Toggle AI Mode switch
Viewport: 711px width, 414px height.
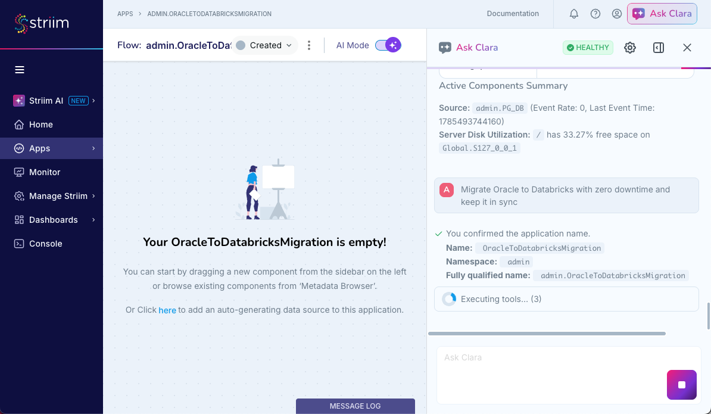tap(388, 45)
